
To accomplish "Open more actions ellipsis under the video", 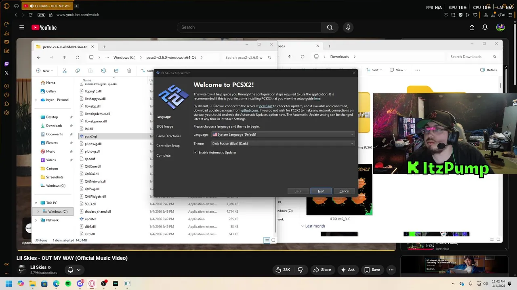I will pos(391,269).
